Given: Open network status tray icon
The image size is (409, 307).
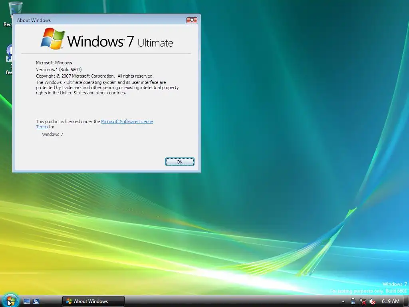Looking at the screenshot, I should click(x=363, y=301).
